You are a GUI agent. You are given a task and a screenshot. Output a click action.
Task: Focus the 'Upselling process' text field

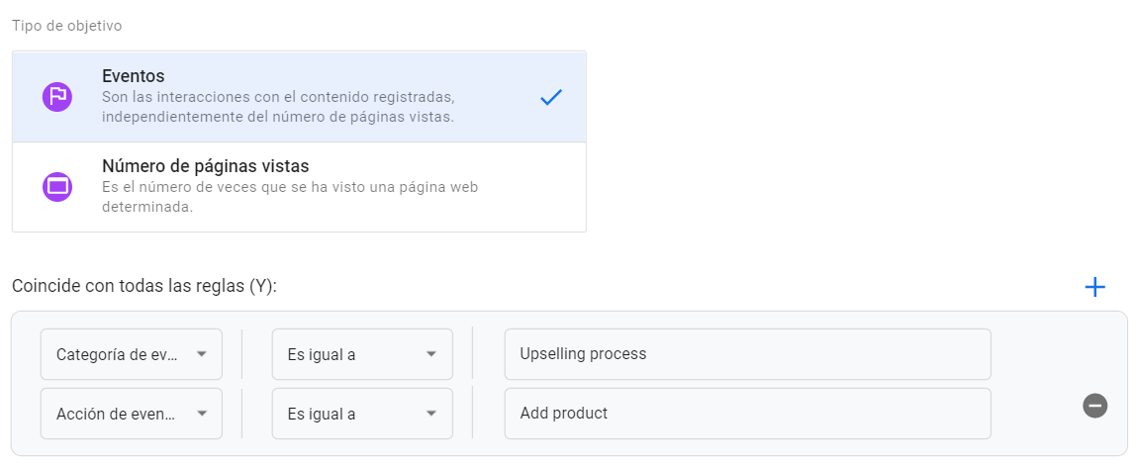click(747, 354)
